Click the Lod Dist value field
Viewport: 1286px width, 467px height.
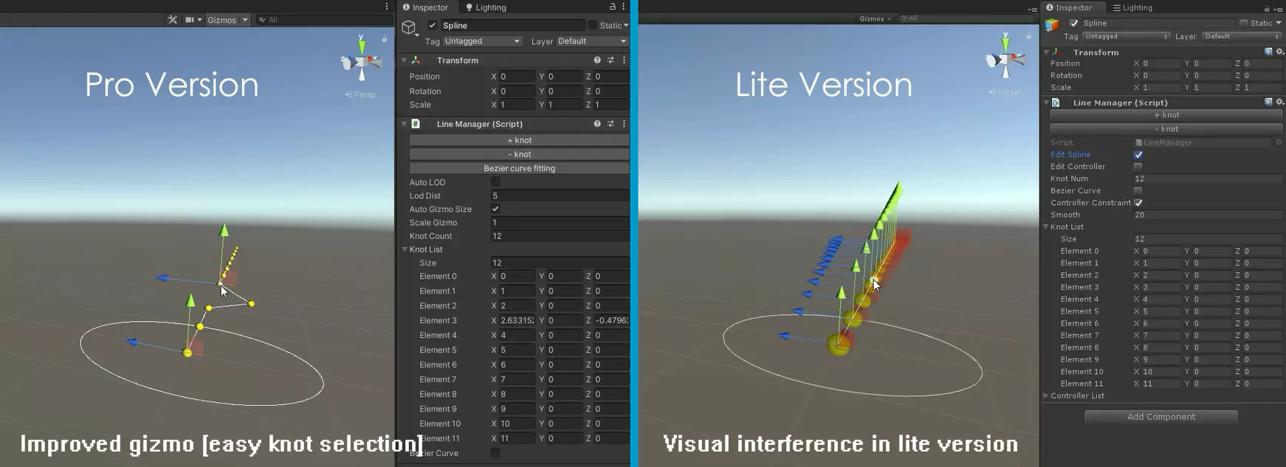click(x=560, y=196)
